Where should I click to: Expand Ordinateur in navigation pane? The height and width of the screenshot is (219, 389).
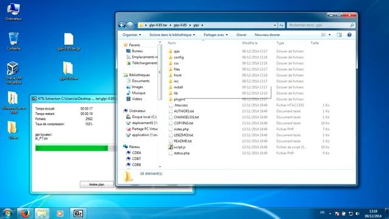pos(137,111)
